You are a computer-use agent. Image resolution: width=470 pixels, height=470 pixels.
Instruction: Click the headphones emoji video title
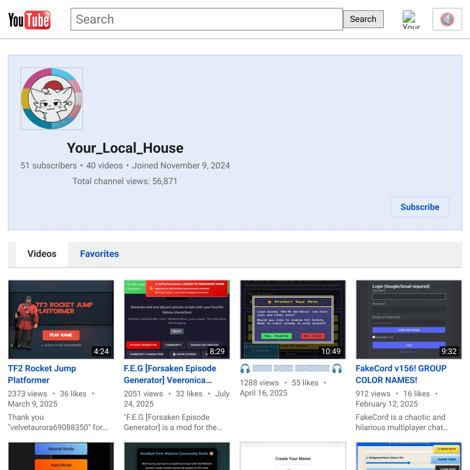291,369
